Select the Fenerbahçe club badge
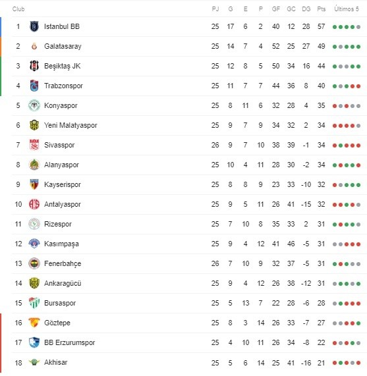The height and width of the screenshot is (376, 367). point(34,263)
